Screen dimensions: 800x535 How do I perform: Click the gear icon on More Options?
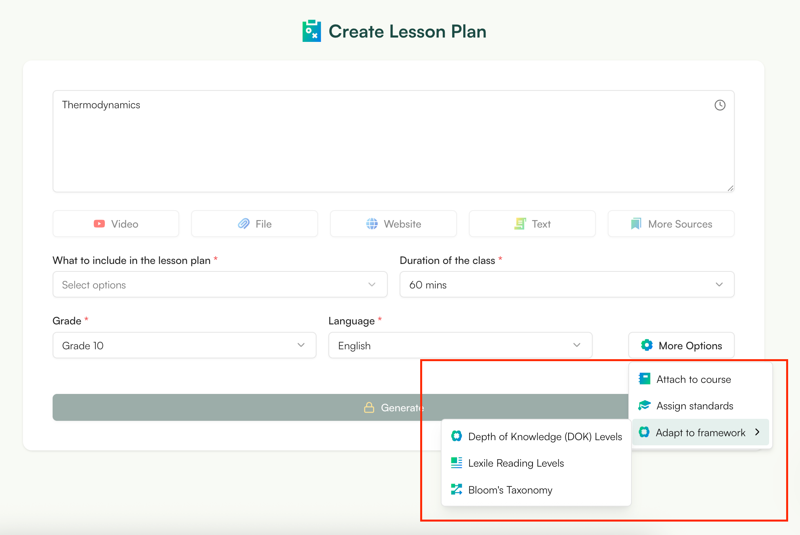[x=647, y=345]
